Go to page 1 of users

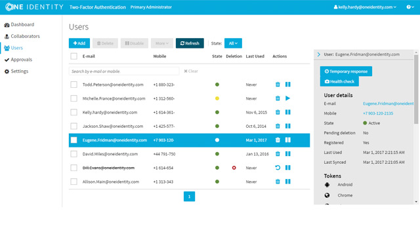[189, 197]
